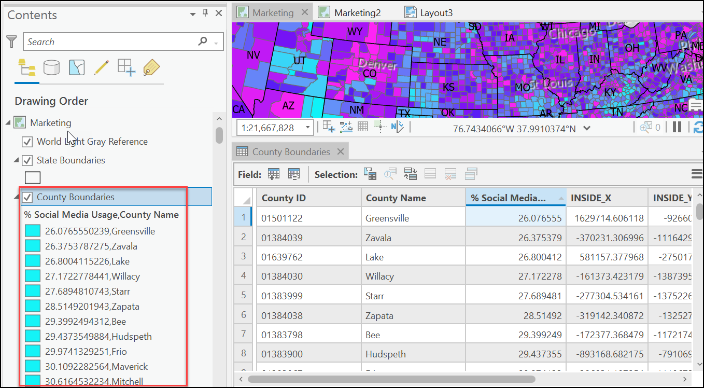This screenshot has height=388, width=704.
Task: Click Clear Selection icon in table
Action: (430, 174)
